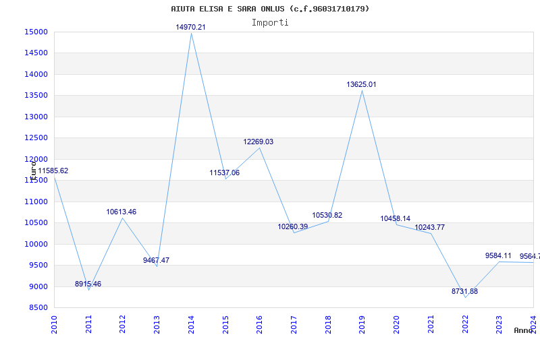Click the data label 10458.14

[396, 218]
